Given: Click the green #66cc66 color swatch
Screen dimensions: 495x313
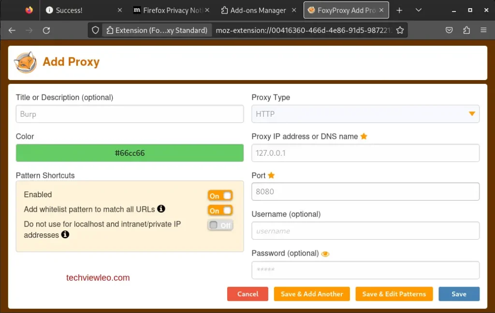Looking at the screenshot, I should [x=129, y=153].
